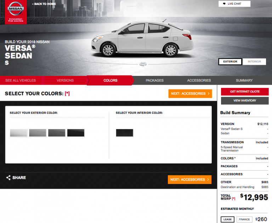272x223 pixels.
Task: Click the $12,110 version price
Action: pos(263,124)
